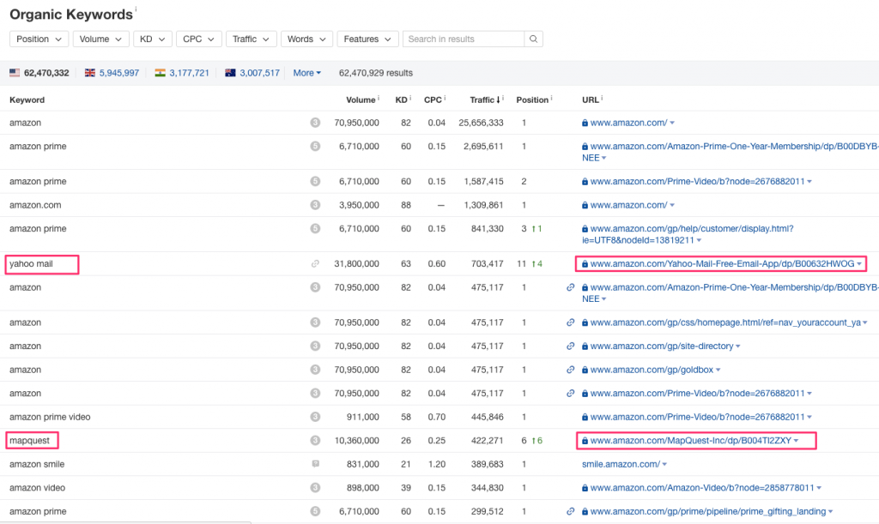The width and height of the screenshot is (879, 524).
Task: Click the Search in results field
Action: 463,39
